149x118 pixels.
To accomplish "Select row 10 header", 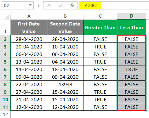I will coord(5,99).
